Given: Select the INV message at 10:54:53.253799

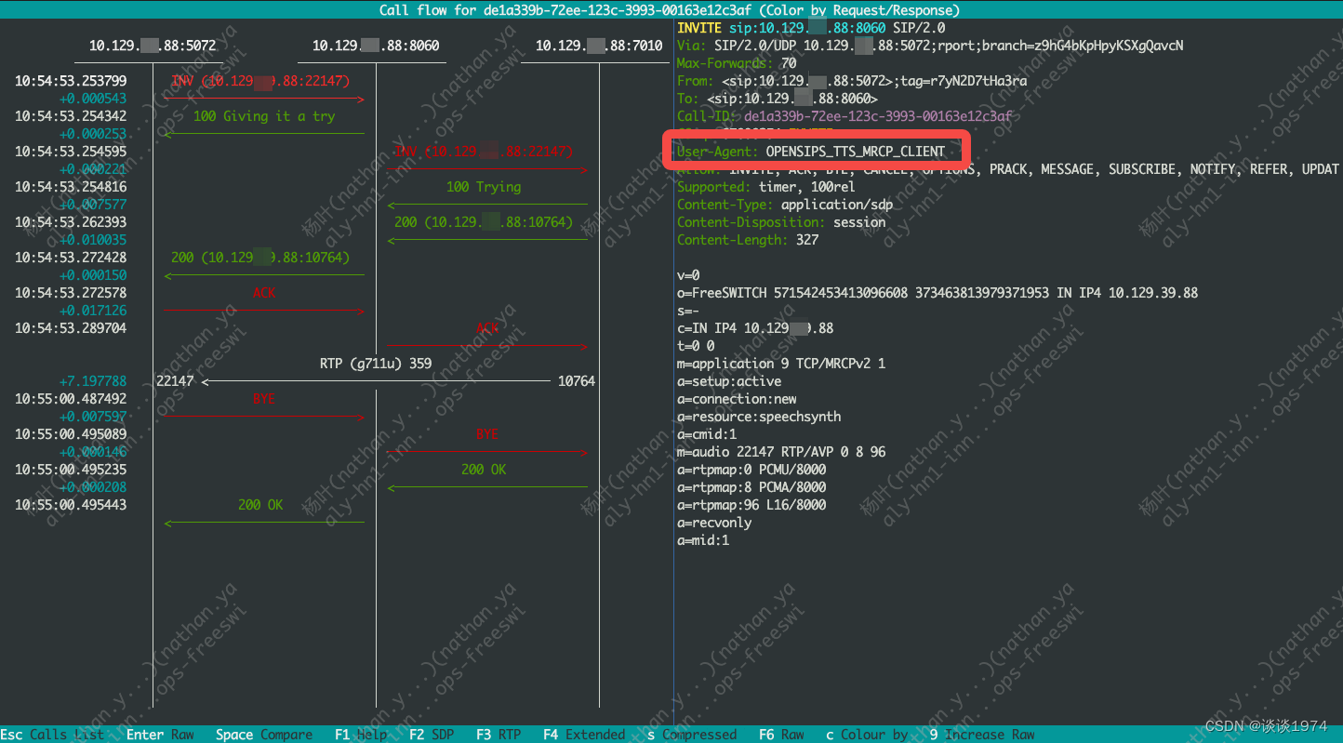Looking at the screenshot, I should (x=260, y=81).
